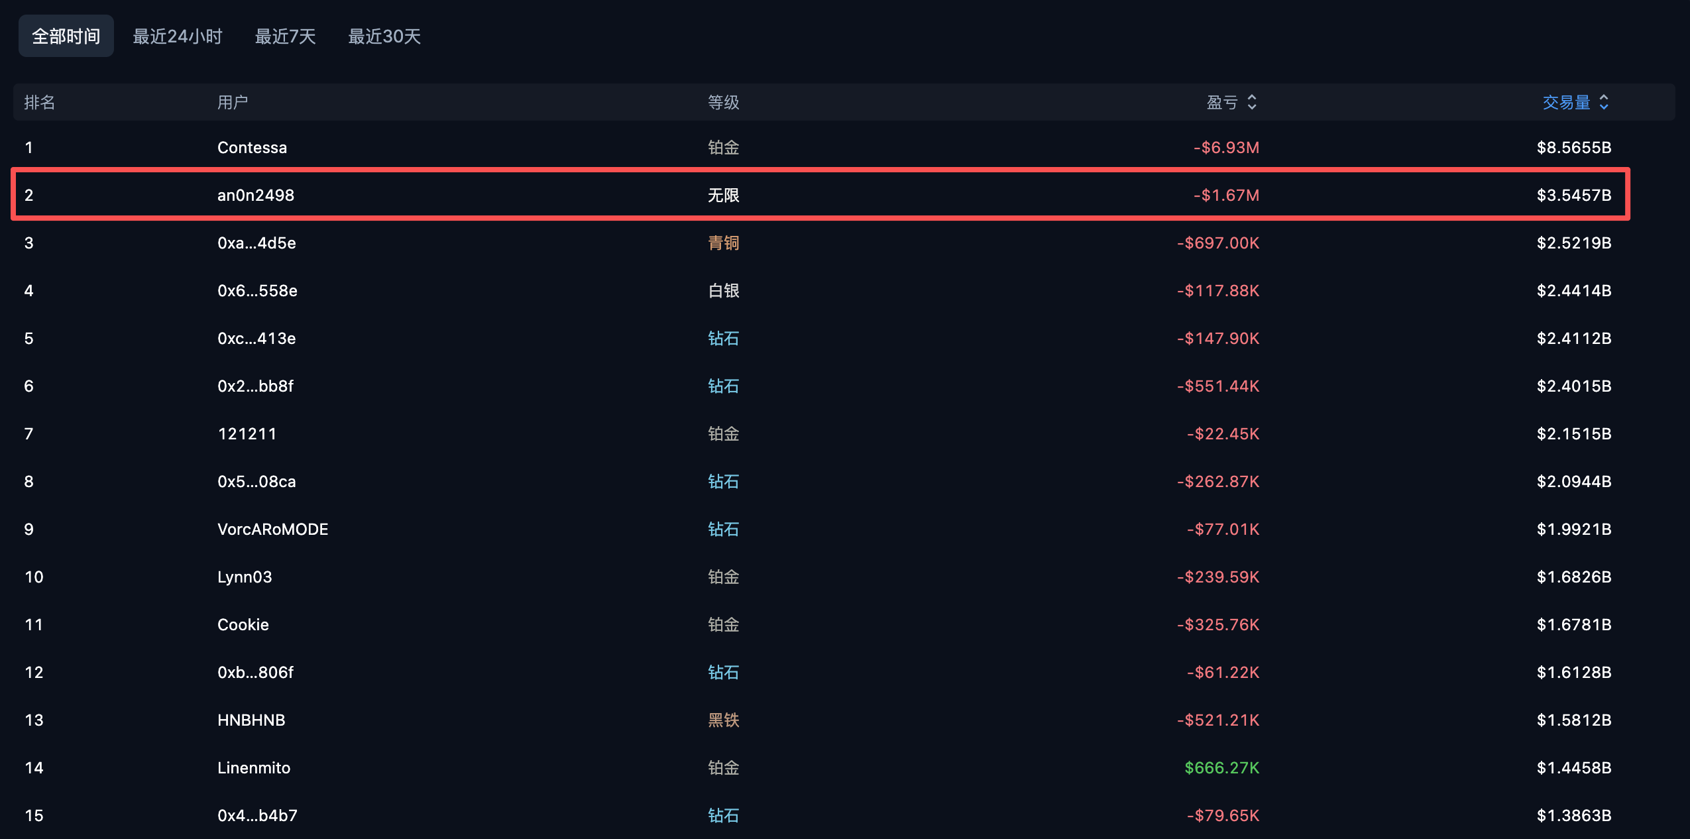
Task: Click the 青铜 level label
Action: click(724, 243)
